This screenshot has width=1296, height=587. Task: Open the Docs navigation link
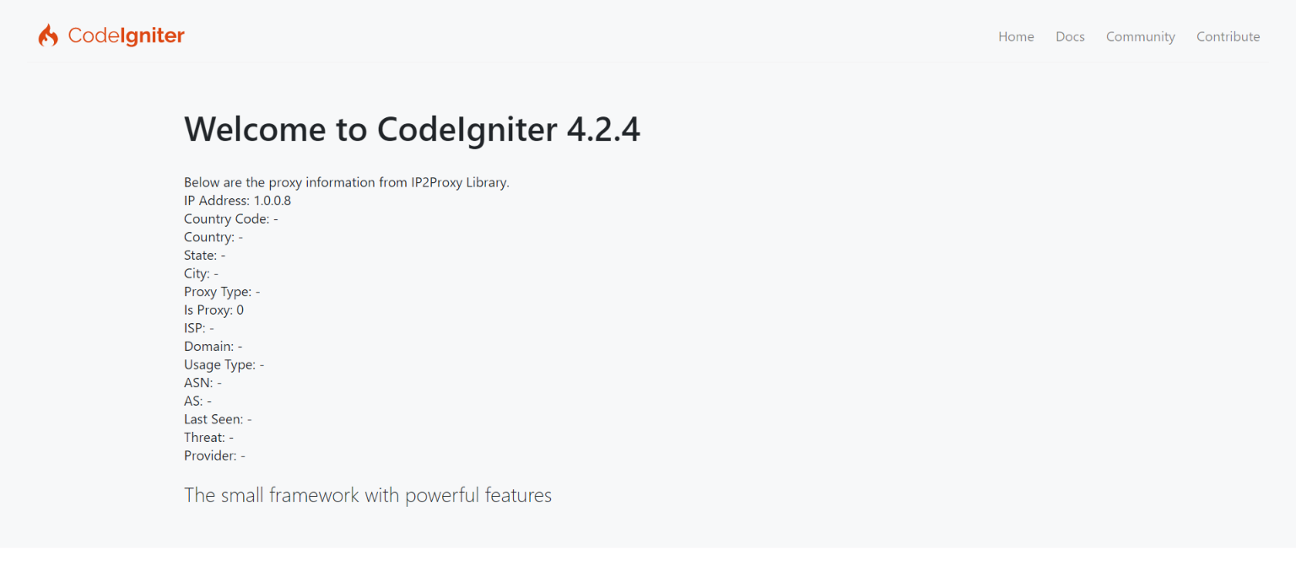[x=1070, y=36]
